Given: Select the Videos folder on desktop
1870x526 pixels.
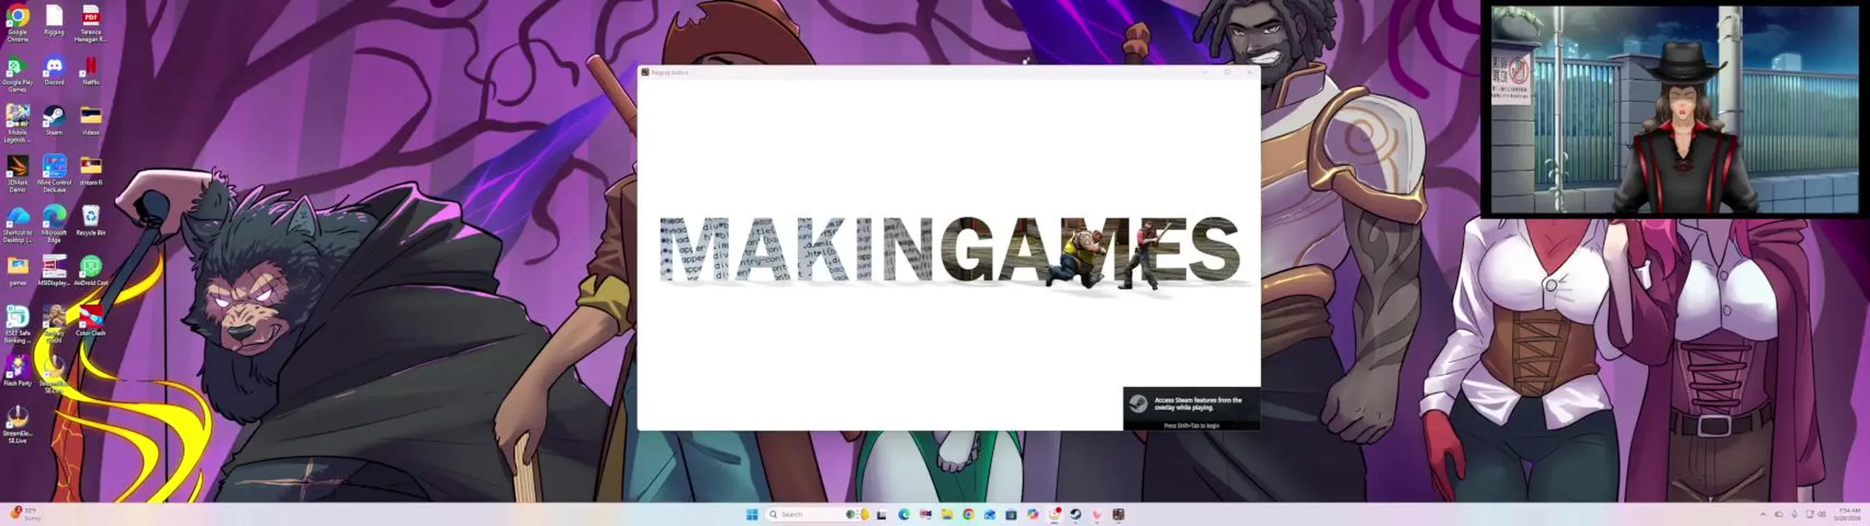Looking at the screenshot, I should point(91,120).
